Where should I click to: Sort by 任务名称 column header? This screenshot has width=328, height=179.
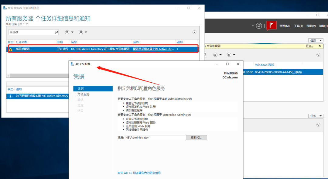point(22,42)
